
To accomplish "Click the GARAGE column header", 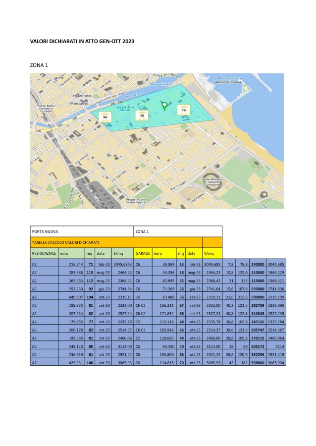I will pyautogui.click(x=143, y=253).
